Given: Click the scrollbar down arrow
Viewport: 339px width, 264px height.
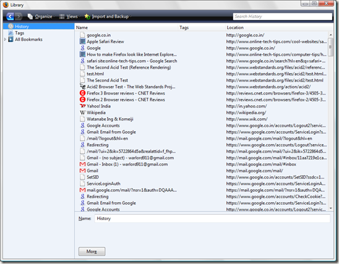Looking at the screenshot, I should click(330, 208).
